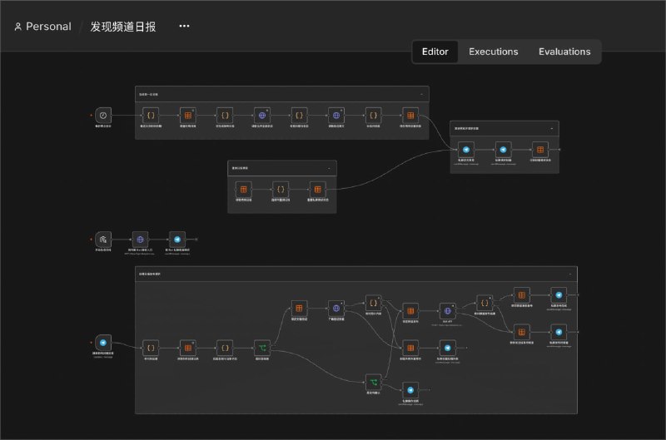
Task: Click the large bottom node group's header bar
Action: point(356,274)
